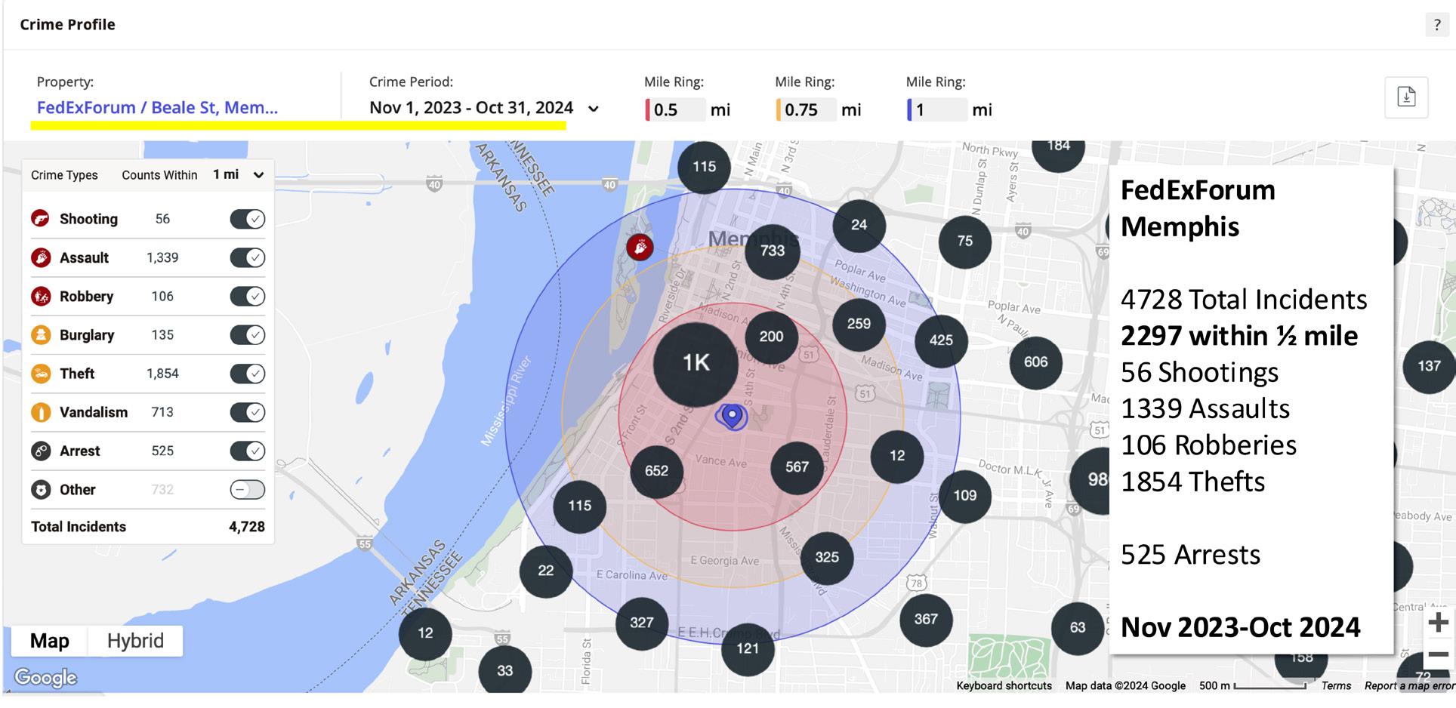Open the 367 incident cluster

(926, 620)
